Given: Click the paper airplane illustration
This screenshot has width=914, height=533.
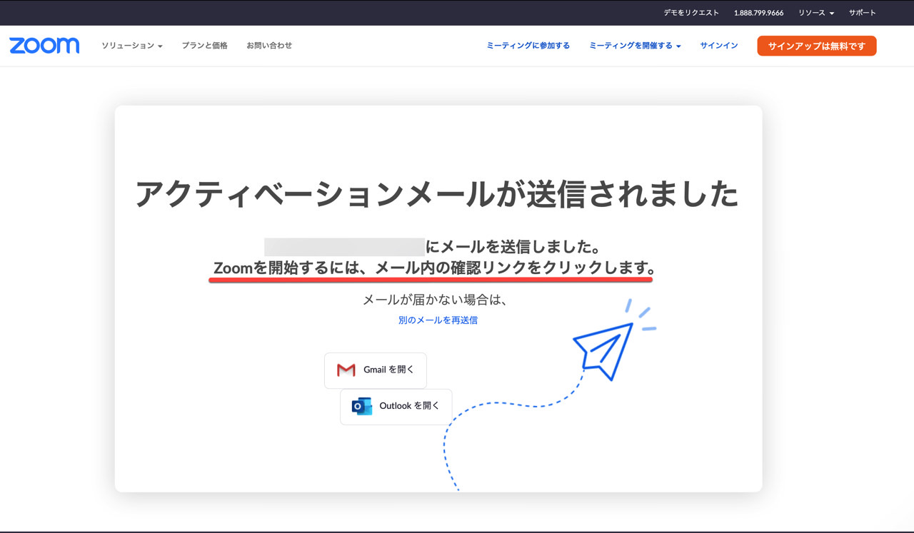Looking at the screenshot, I should point(604,350).
